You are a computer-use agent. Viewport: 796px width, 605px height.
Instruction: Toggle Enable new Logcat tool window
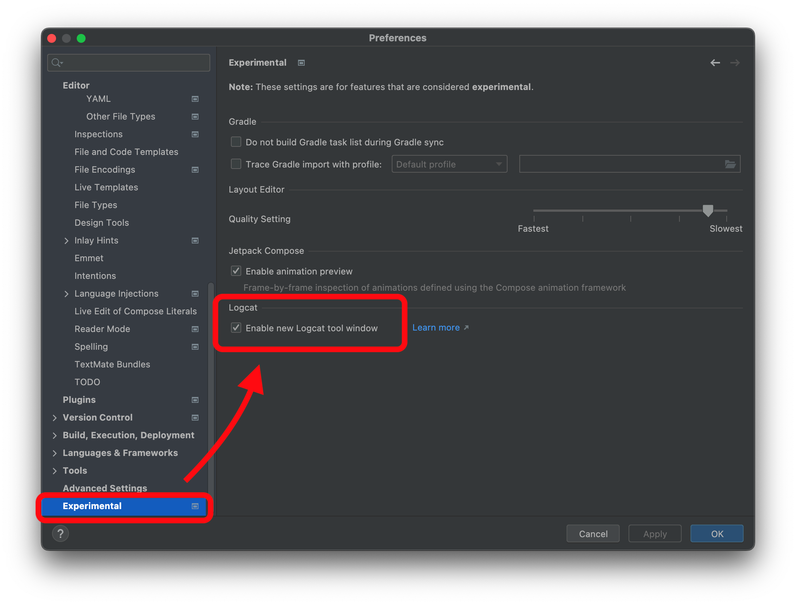click(236, 327)
